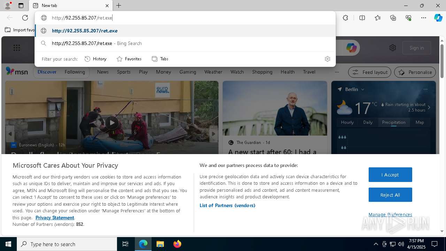
Task: Open the Money category
Action: tap(163, 72)
